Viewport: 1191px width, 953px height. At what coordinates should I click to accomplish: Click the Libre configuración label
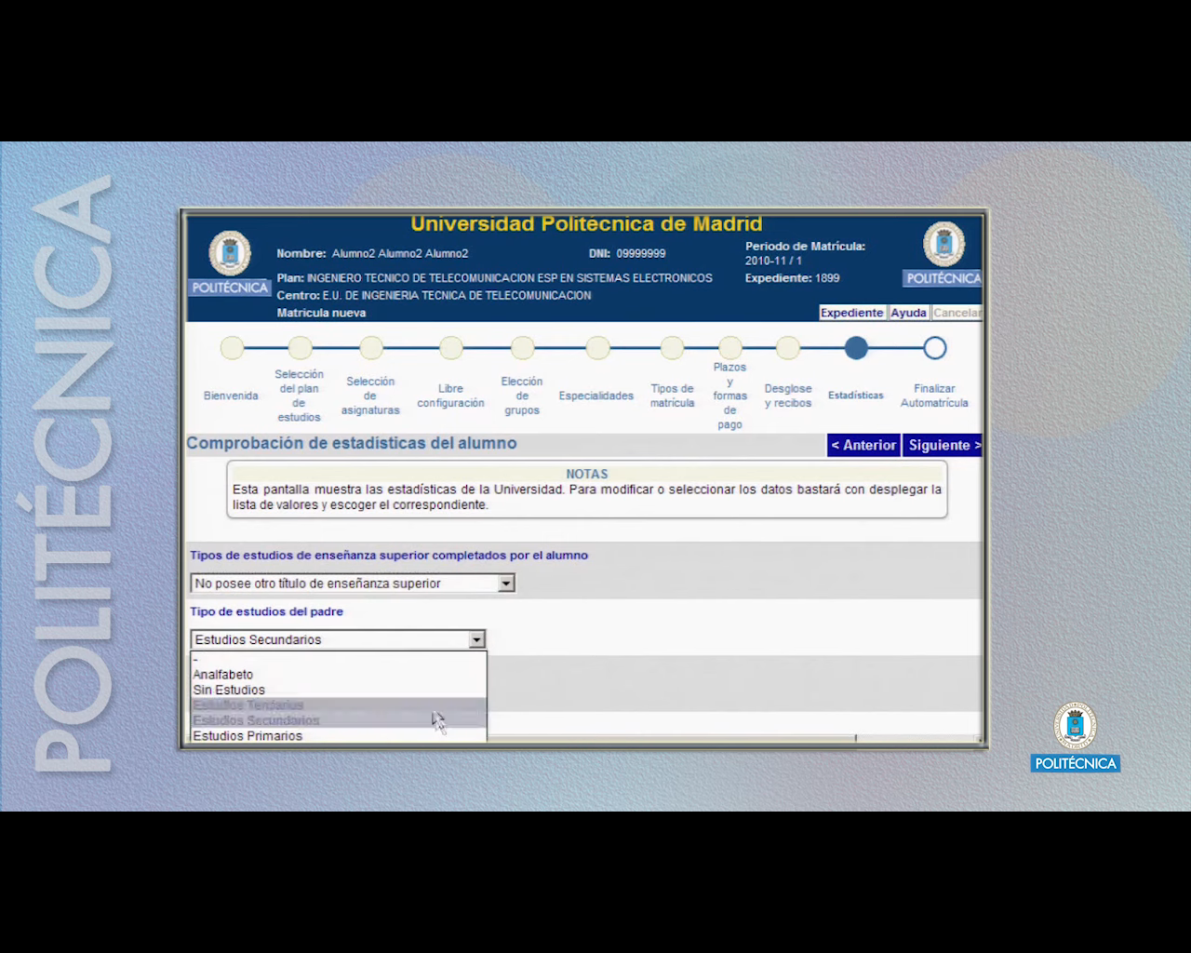[450, 396]
